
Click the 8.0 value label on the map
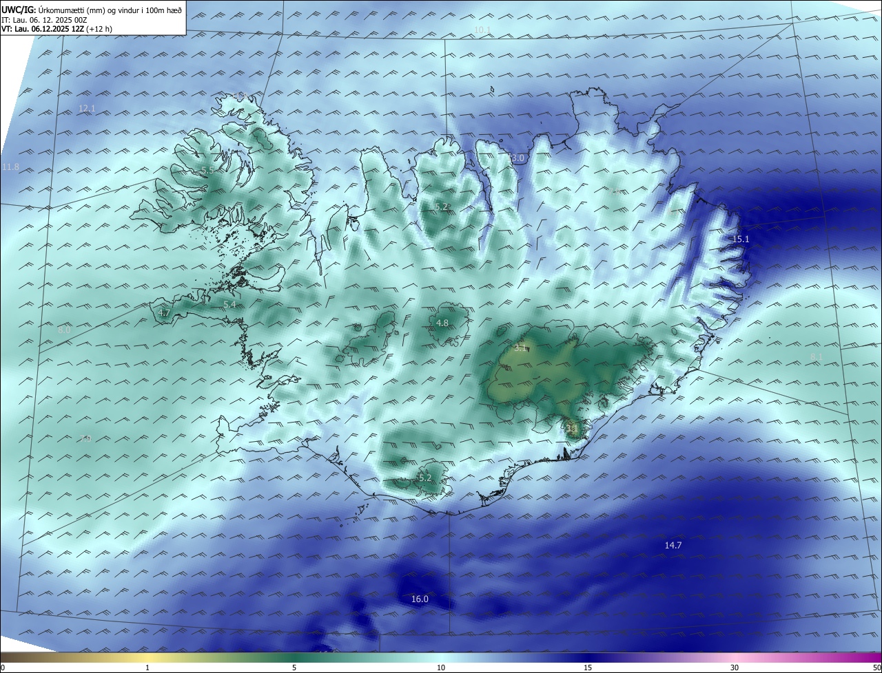pyautogui.click(x=64, y=330)
